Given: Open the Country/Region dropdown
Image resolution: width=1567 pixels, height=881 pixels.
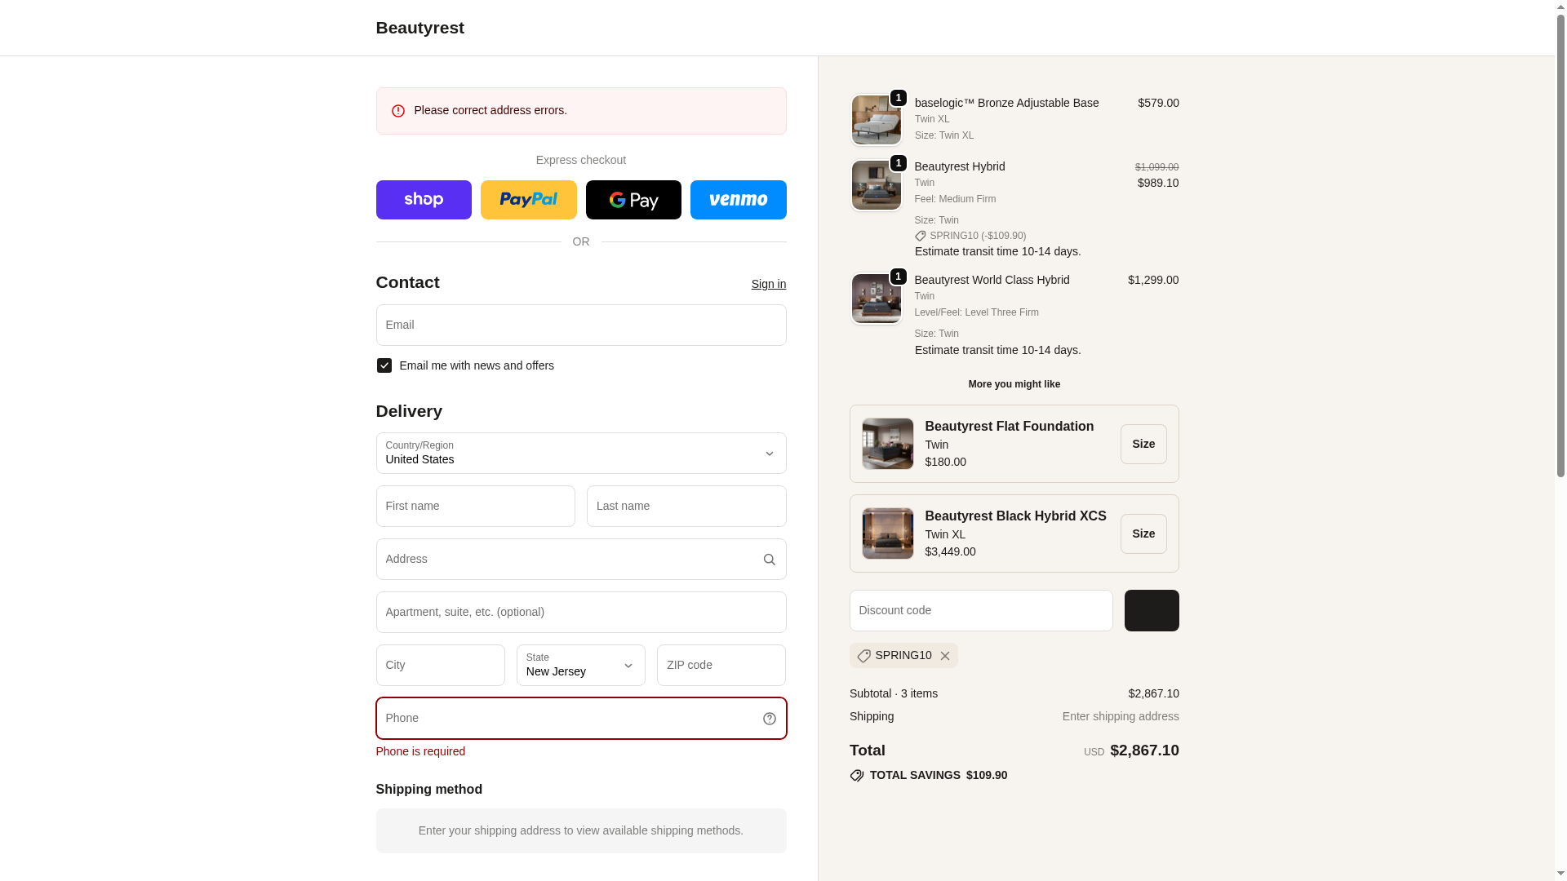Looking at the screenshot, I should tap(580, 454).
